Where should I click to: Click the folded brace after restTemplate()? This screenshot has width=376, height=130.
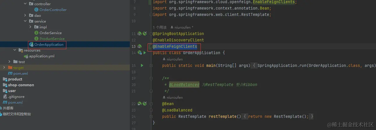[x=245, y=116]
